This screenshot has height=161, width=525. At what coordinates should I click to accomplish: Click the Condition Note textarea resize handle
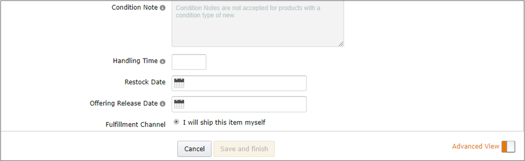click(x=341, y=44)
